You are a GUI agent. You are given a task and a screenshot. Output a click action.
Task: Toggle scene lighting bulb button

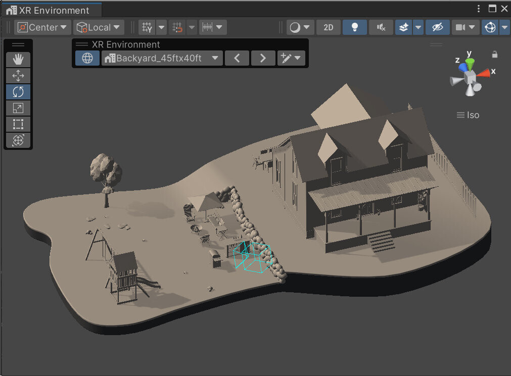[x=355, y=27]
